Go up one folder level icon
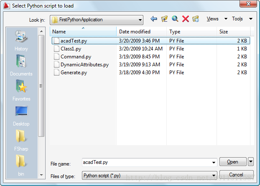The height and width of the screenshot is (186, 260). 164,19
